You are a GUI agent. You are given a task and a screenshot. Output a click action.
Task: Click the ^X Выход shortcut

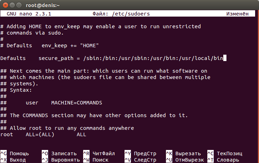(x=13, y=160)
